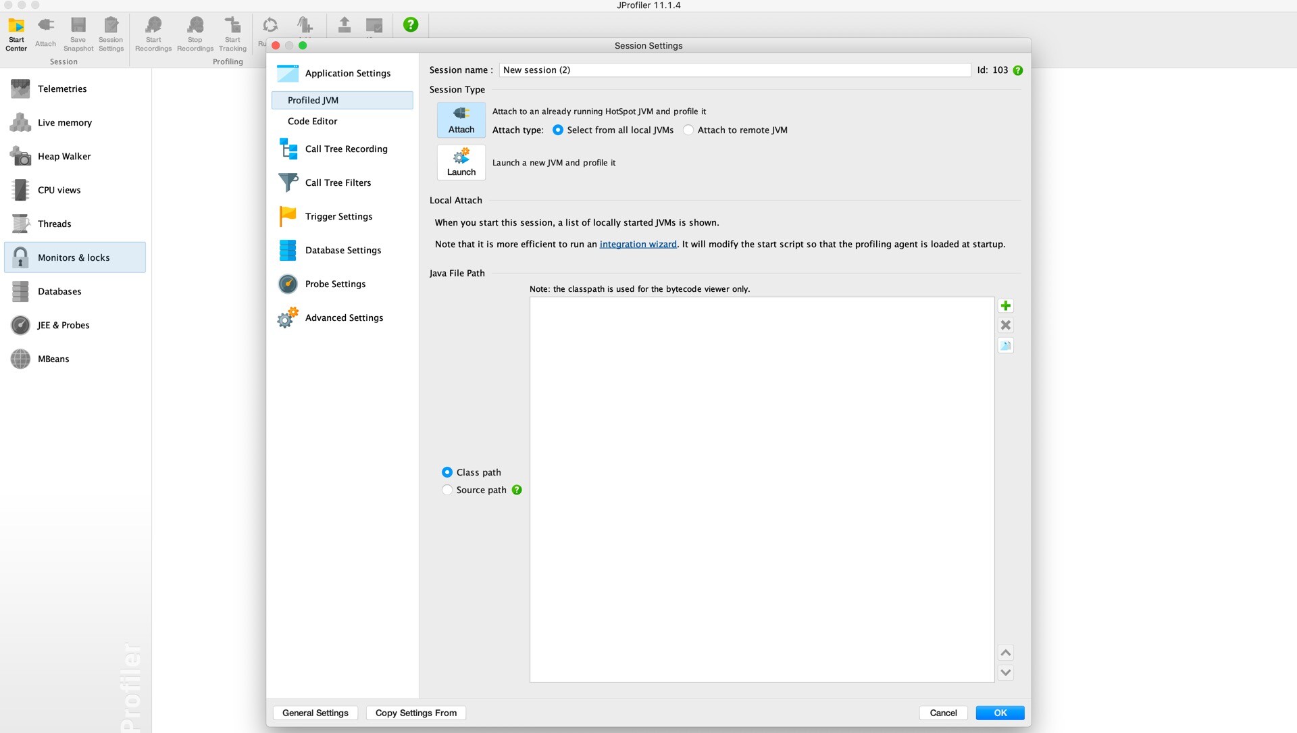The width and height of the screenshot is (1297, 733).
Task: Click the OK button
Action: pos(1000,713)
